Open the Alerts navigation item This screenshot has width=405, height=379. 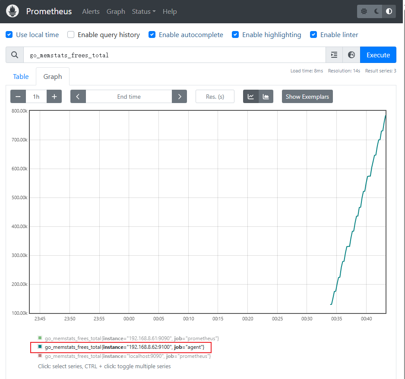point(91,11)
